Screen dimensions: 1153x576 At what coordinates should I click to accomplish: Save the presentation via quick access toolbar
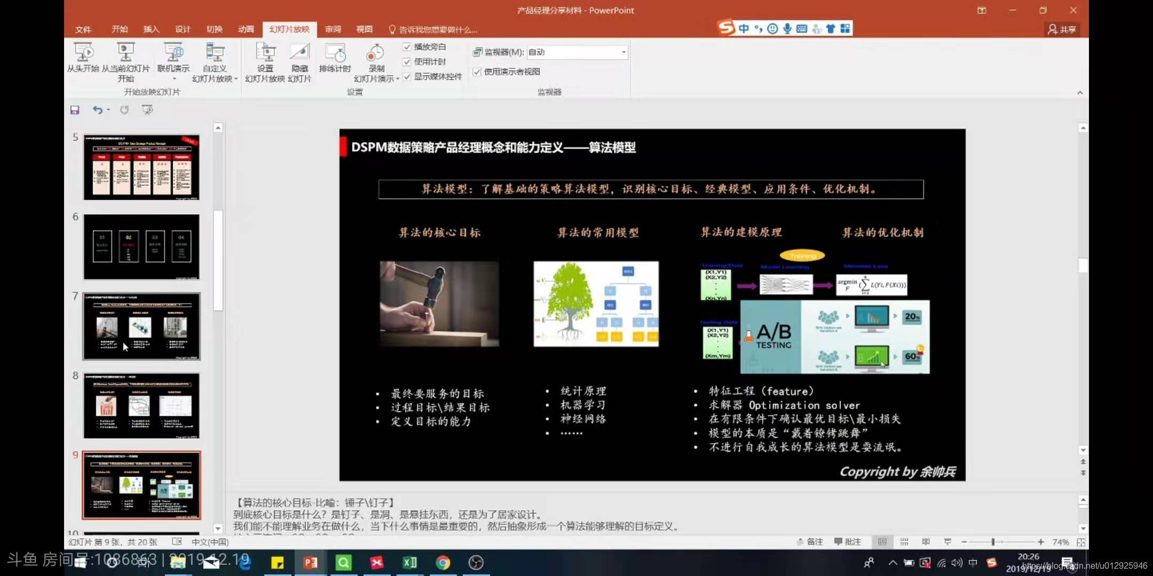pos(75,110)
